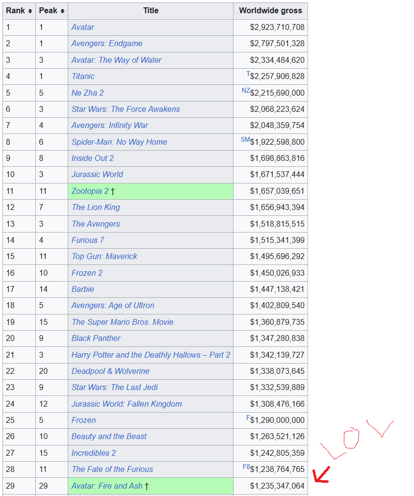Follow the SM footnote beside Spider-Man gross
The width and height of the screenshot is (414, 496).
pos(245,139)
